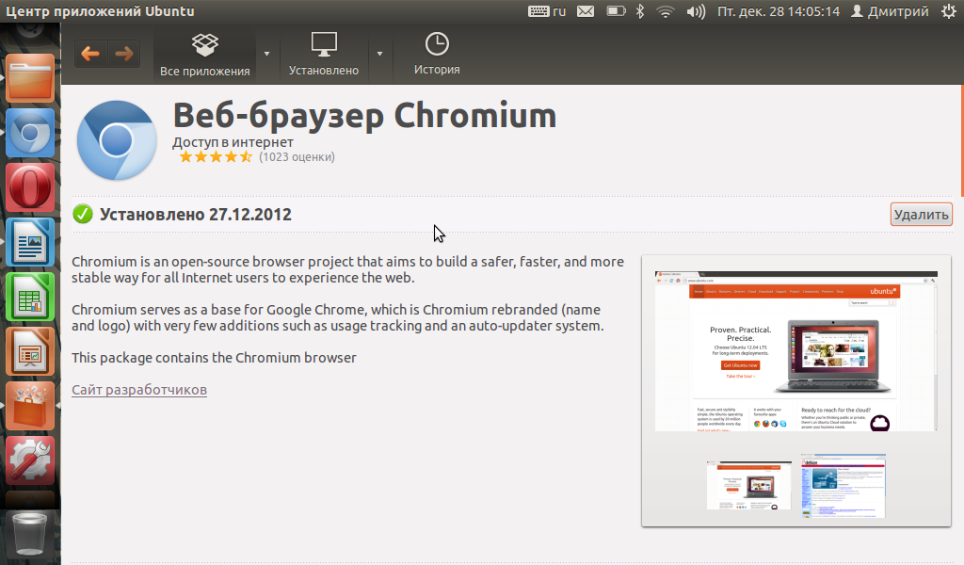Viewport: 964px width, 565px height.
Task: Click the text This package contains the Chromium browser
Action: (214, 358)
